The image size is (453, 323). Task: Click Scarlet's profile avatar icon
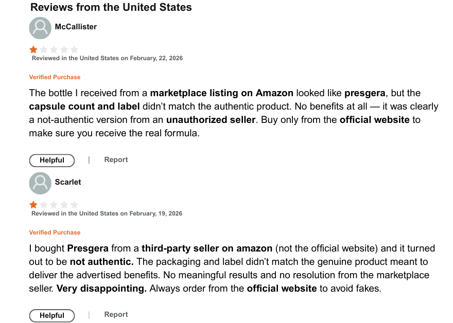(x=40, y=184)
